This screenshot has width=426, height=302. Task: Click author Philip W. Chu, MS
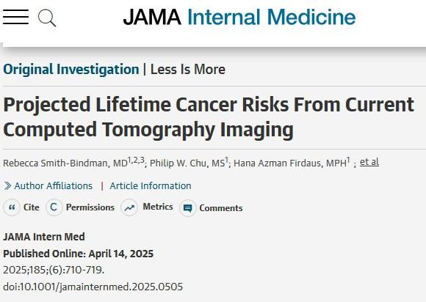click(189, 163)
